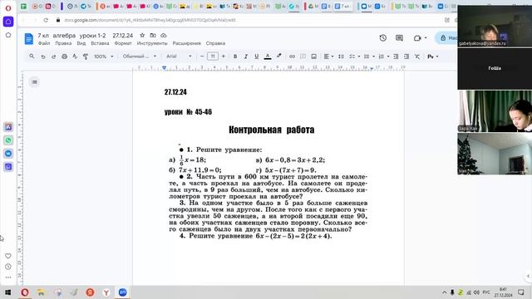Open the Вид menu
The height and width of the screenshot is (299, 532).
(81, 43)
